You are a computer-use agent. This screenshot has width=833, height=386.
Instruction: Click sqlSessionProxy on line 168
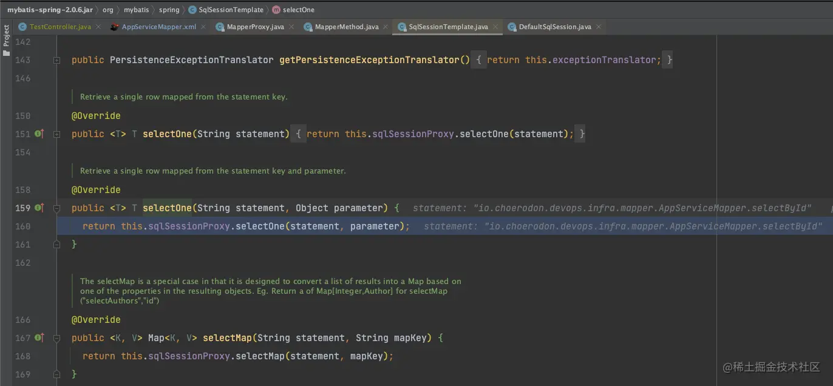pyautogui.click(x=189, y=356)
